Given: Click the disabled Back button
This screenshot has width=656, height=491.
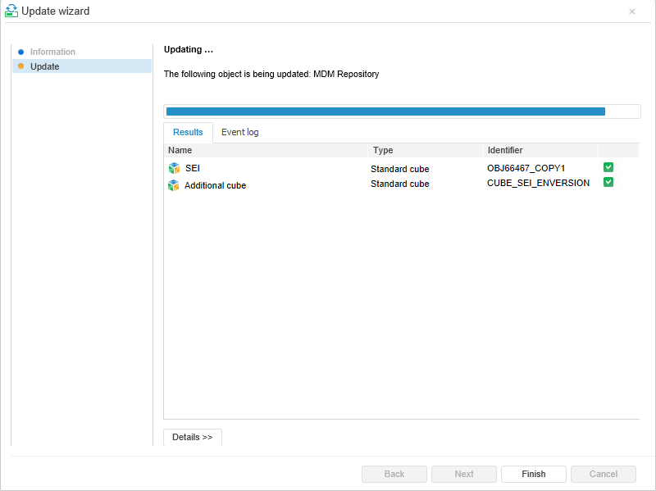Looking at the screenshot, I should coord(394,474).
